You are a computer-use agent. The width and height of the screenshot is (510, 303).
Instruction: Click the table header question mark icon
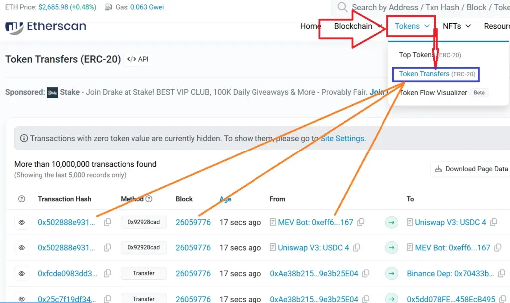click(22, 199)
